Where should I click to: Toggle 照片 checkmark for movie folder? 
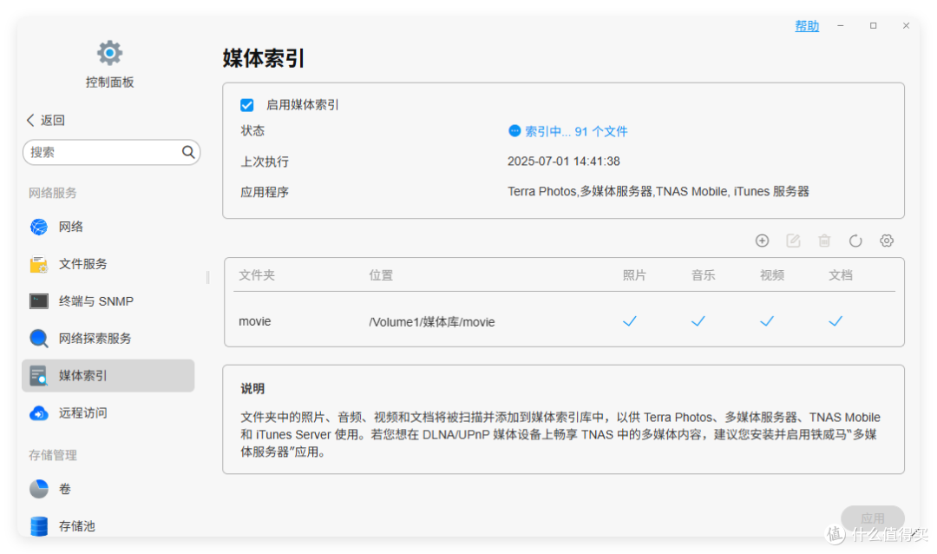[629, 321]
